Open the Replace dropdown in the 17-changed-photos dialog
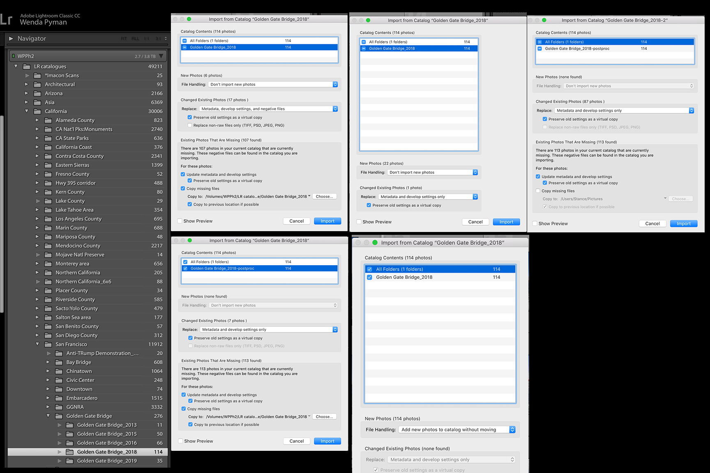The height and width of the screenshot is (473, 710). pyautogui.click(x=268, y=109)
